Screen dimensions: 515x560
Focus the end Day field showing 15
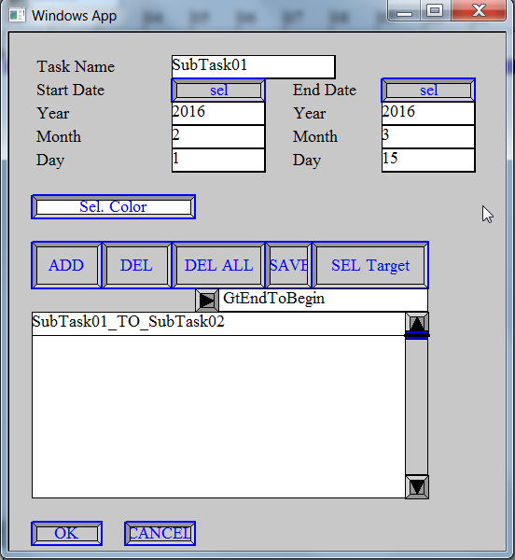(428, 161)
